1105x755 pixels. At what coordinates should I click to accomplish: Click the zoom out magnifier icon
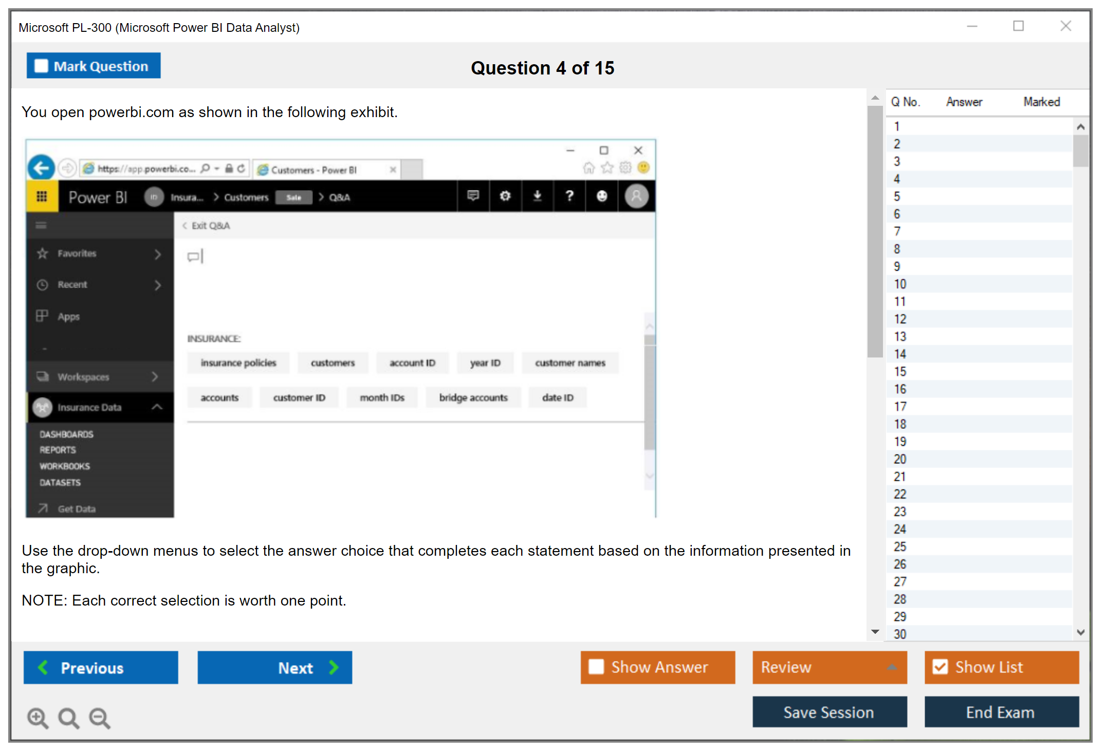[99, 718]
